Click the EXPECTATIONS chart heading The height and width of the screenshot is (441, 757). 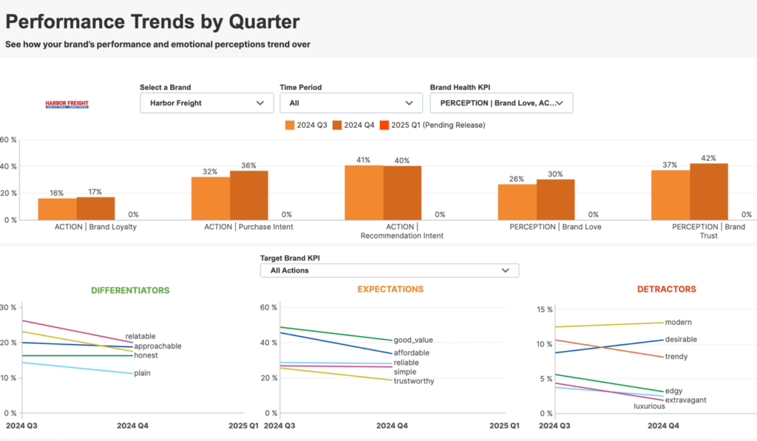pyautogui.click(x=390, y=290)
